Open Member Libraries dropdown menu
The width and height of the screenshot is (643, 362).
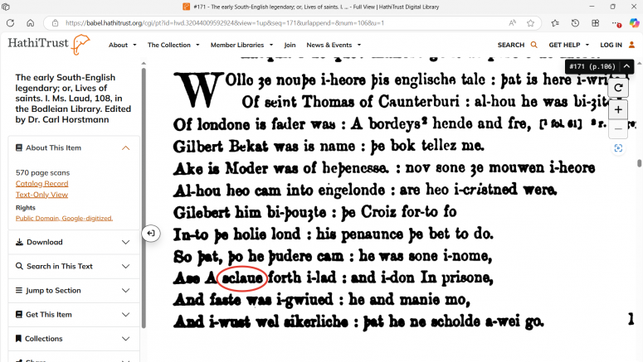pyautogui.click(x=241, y=45)
